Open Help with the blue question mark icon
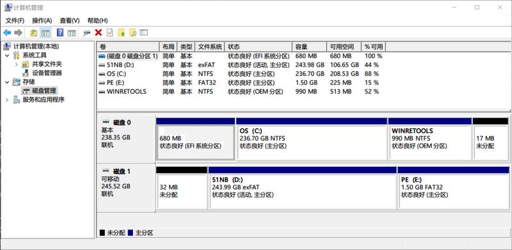 pyautogui.click(x=60, y=33)
